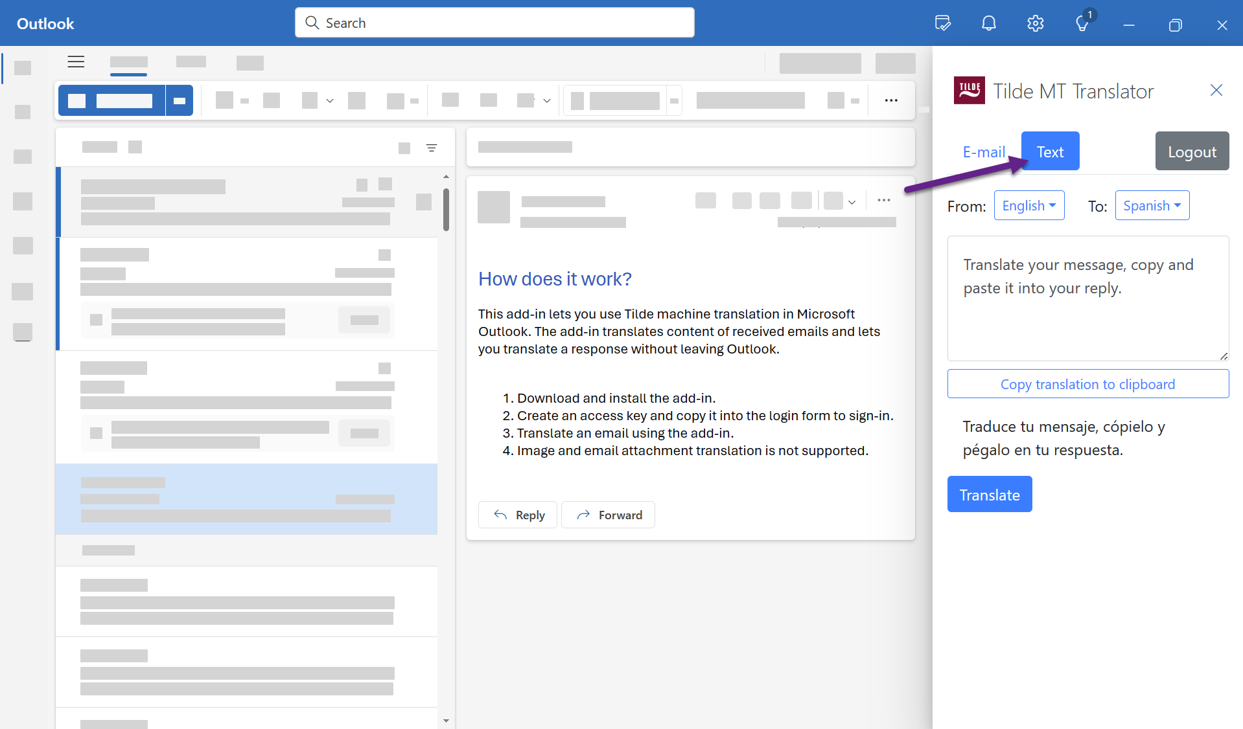Open the first left sidebar app icon
Viewport: 1243px width, 729px height.
pyautogui.click(x=23, y=68)
